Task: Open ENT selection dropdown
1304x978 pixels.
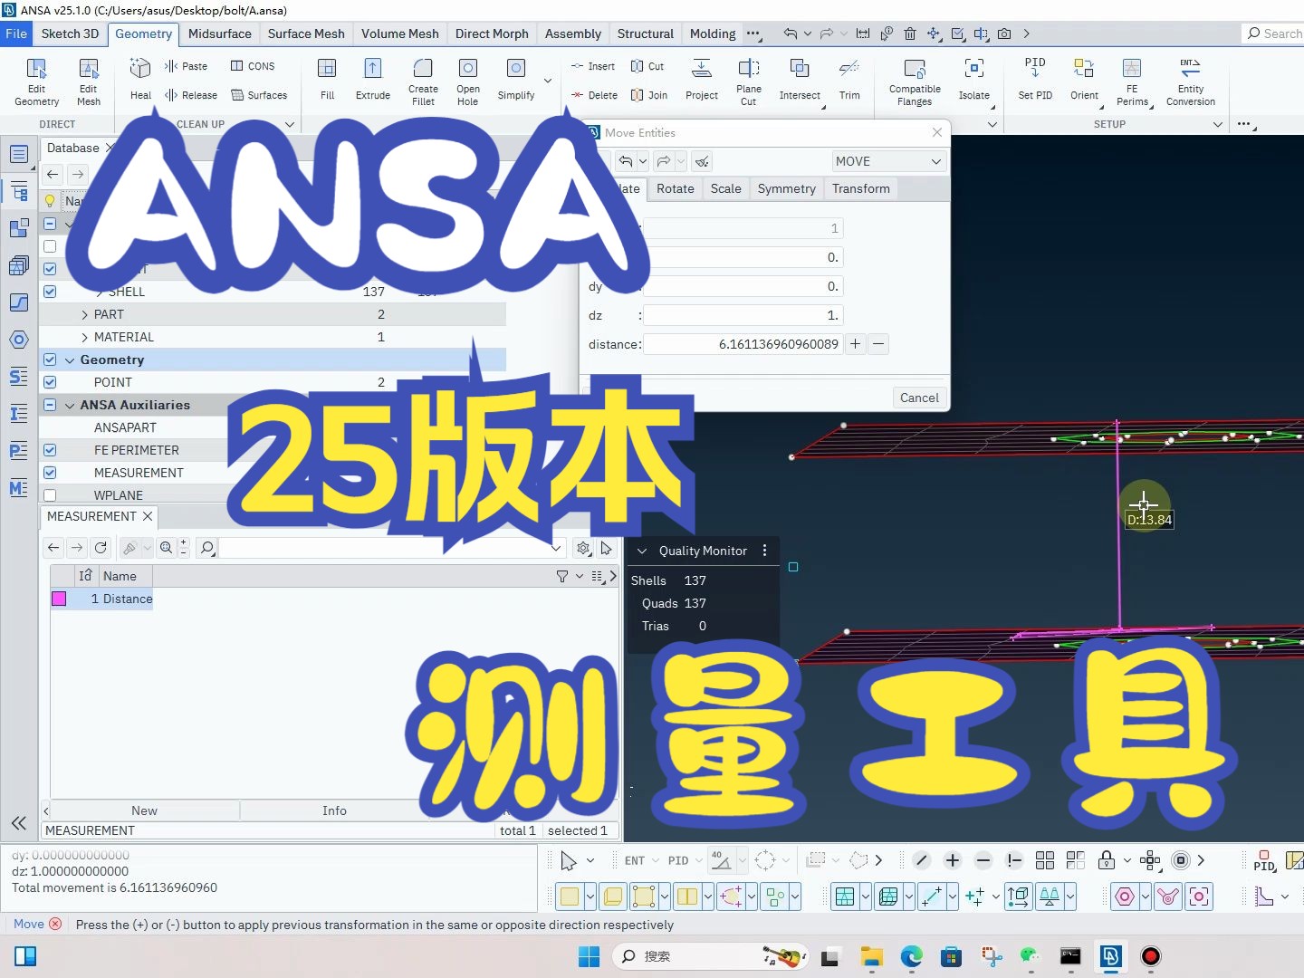Action: coord(656,860)
